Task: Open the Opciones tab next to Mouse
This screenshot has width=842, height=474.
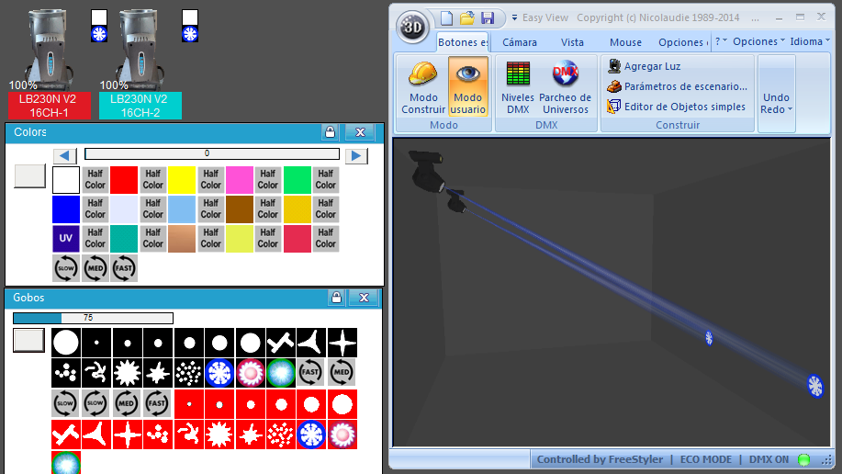Action: tap(682, 42)
